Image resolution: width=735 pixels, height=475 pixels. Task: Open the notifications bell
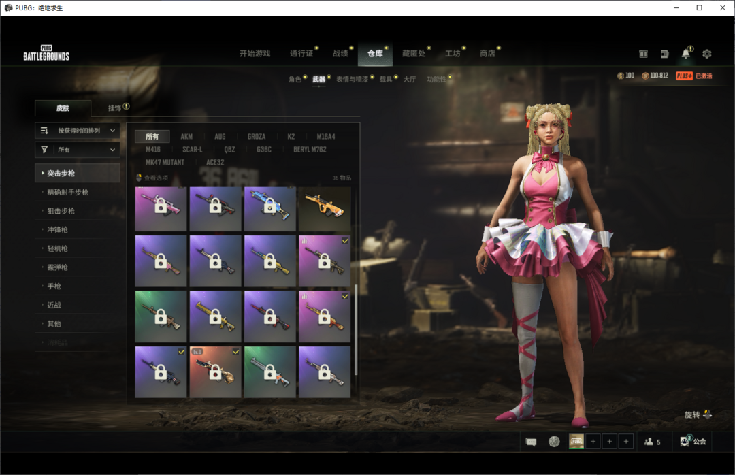[x=685, y=54]
